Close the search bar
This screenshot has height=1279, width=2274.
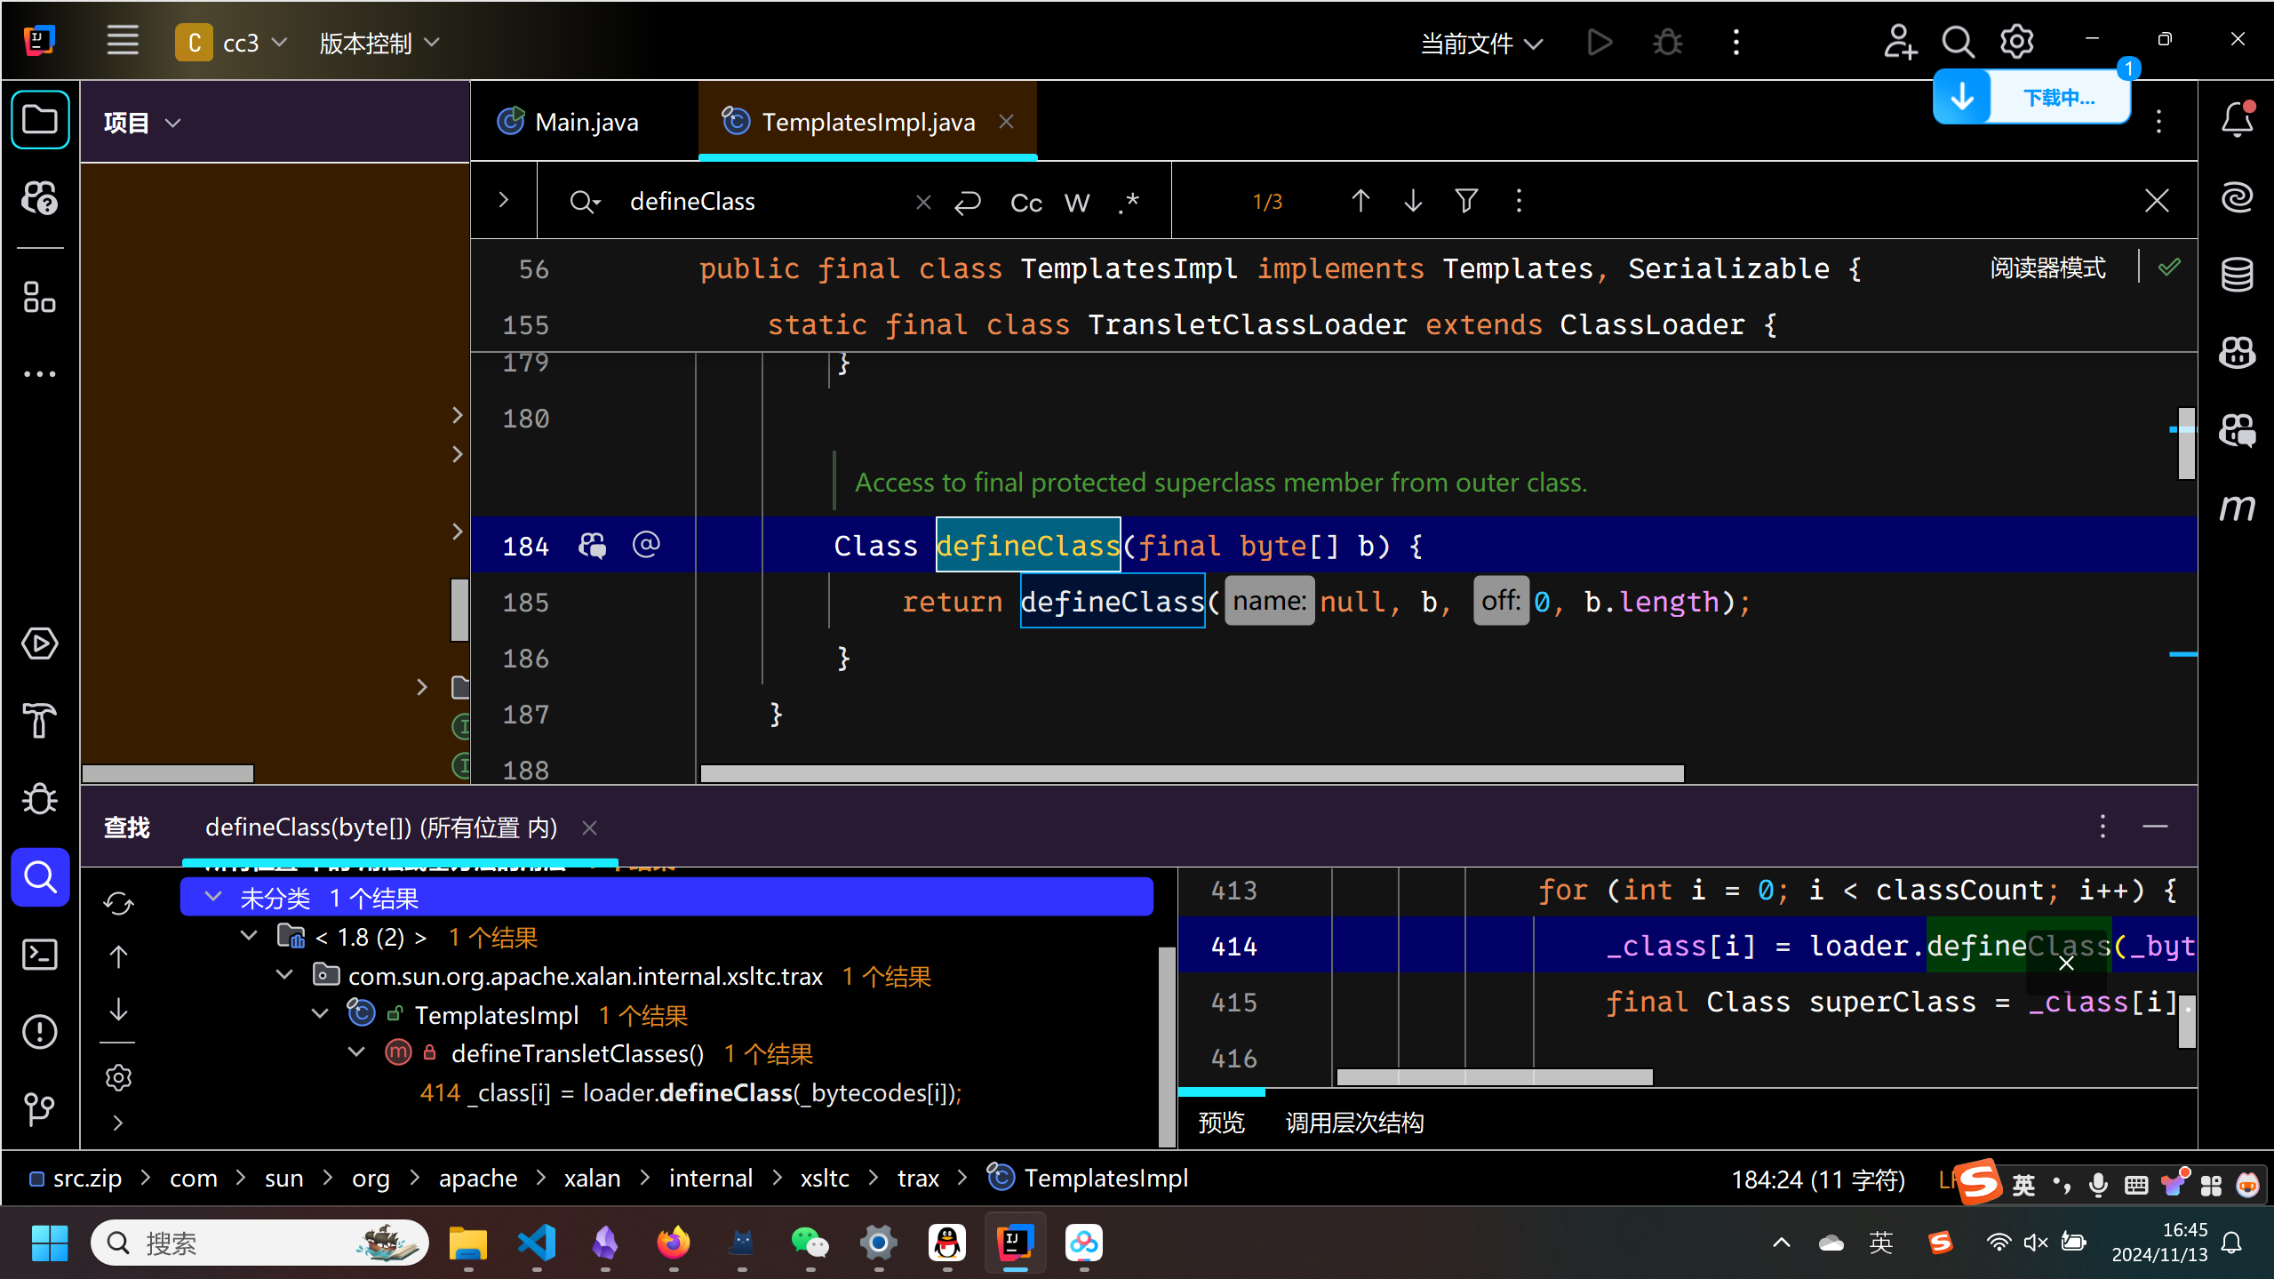(2157, 201)
